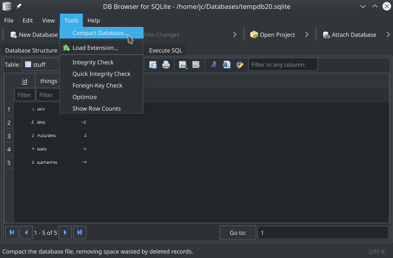
Task: Expand the chevron beside Open Project
Action: (x=307, y=35)
